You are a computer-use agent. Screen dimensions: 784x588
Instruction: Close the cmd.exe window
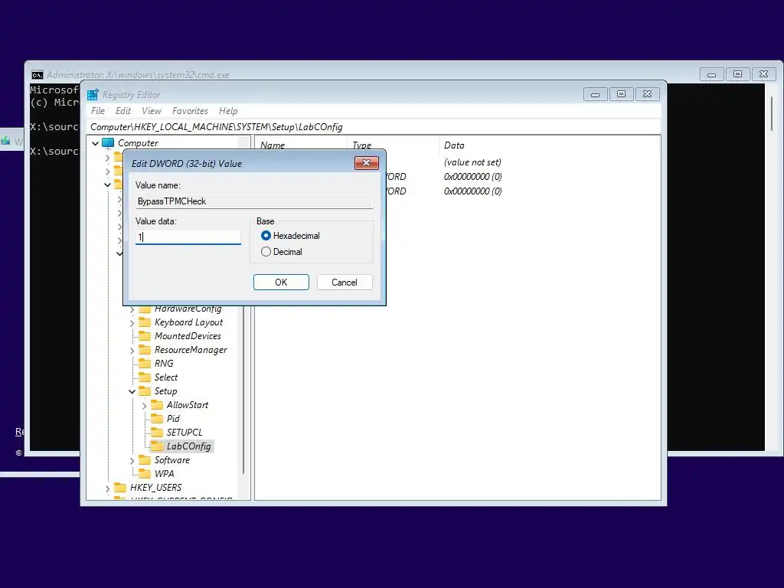(763, 74)
